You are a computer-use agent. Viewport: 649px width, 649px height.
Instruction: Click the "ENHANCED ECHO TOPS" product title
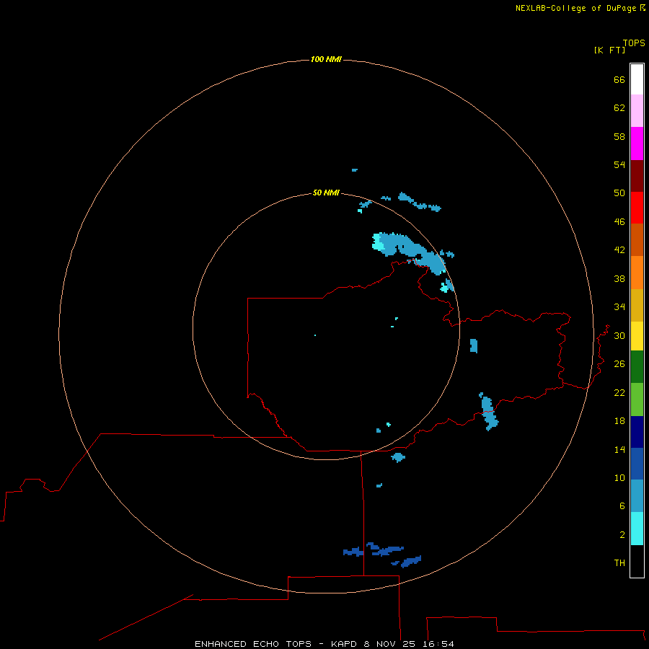tap(253, 644)
